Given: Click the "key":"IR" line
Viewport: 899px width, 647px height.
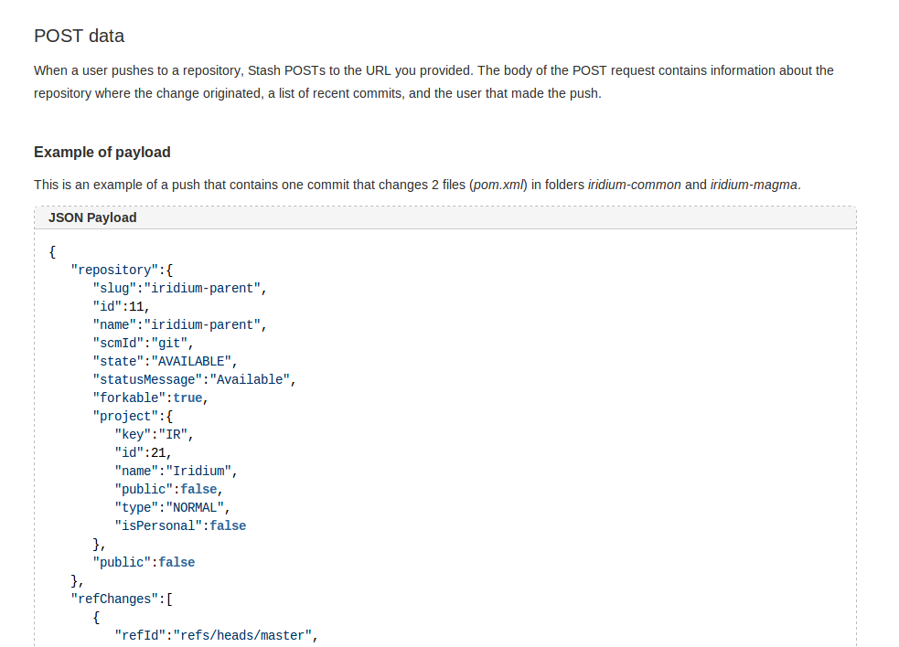Looking at the screenshot, I should [x=154, y=434].
